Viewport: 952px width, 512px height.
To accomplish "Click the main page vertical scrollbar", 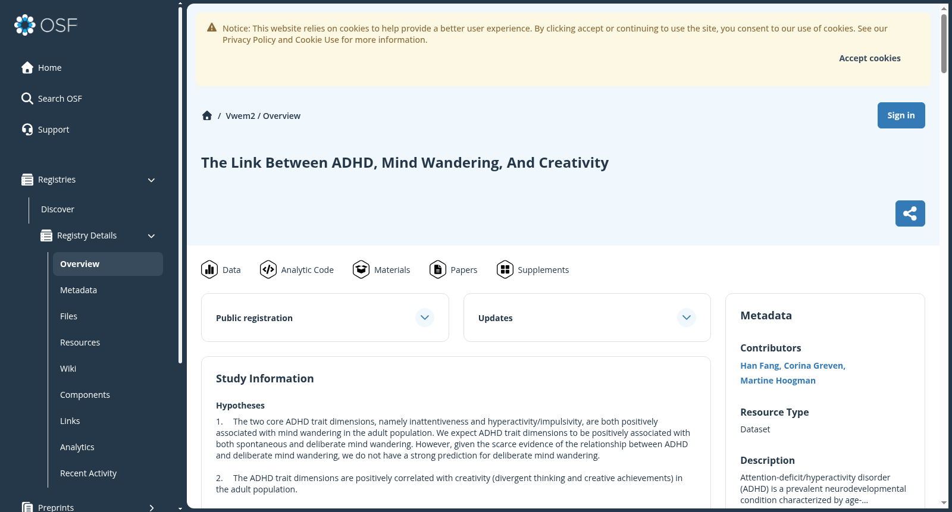I will (x=944, y=43).
